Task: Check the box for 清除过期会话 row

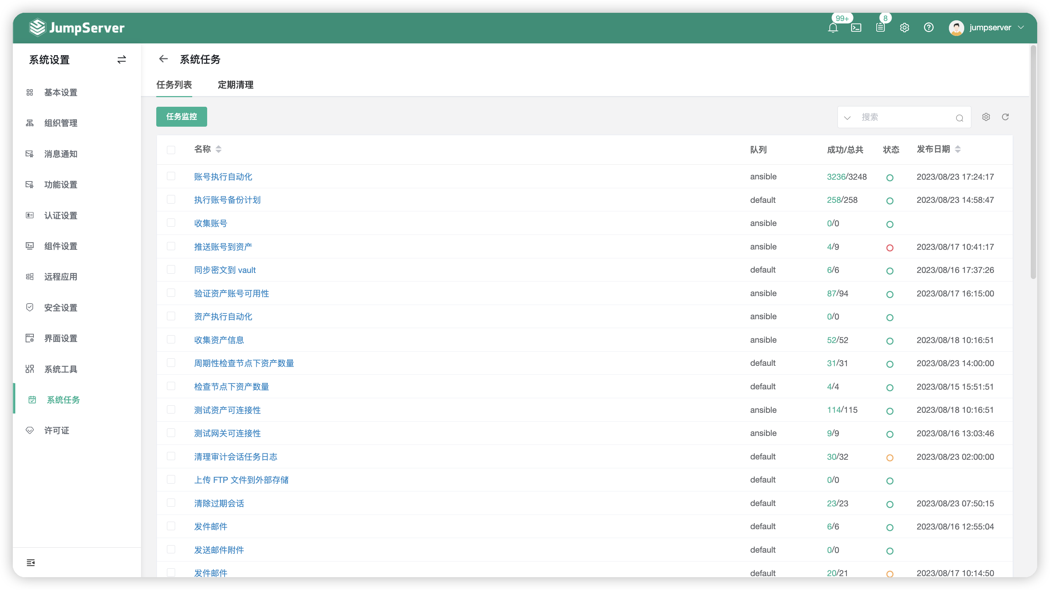Action: click(171, 503)
